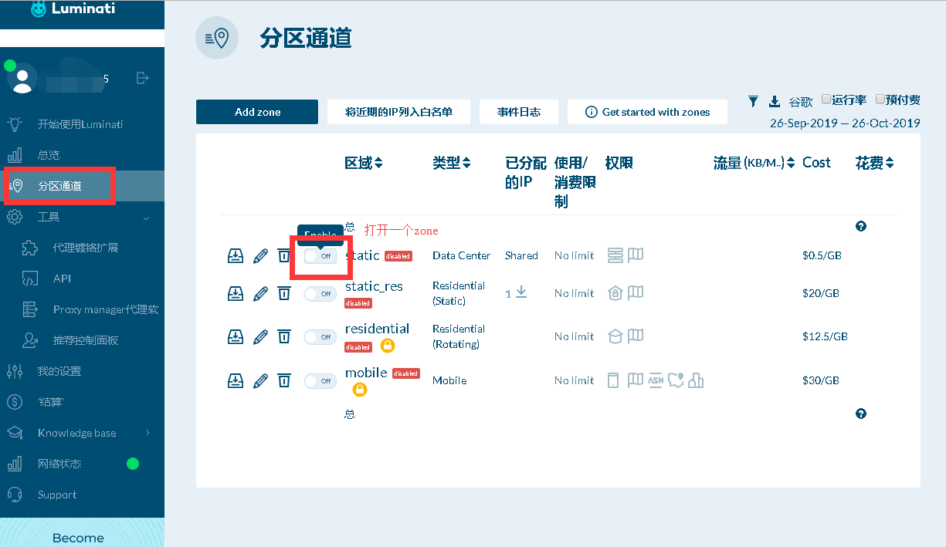Image resolution: width=946 pixels, height=547 pixels.
Task: Click the archive icon in the static row
Action: click(x=236, y=255)
